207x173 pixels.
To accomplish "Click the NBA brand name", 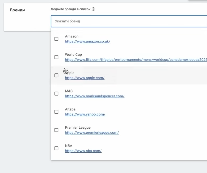I will (69, 146).
